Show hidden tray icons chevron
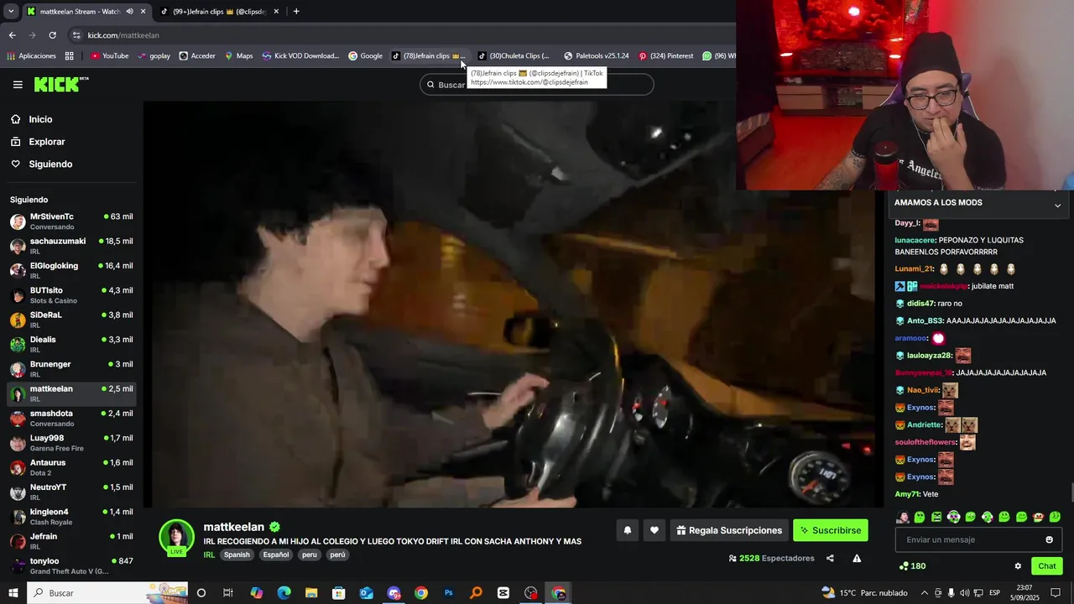 [925, 593]
